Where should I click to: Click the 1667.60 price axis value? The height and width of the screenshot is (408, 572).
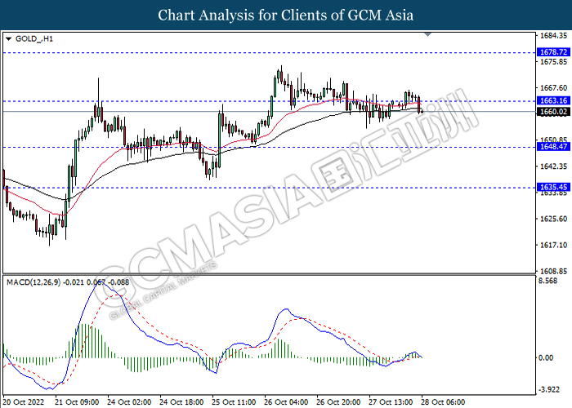[553, 88]
